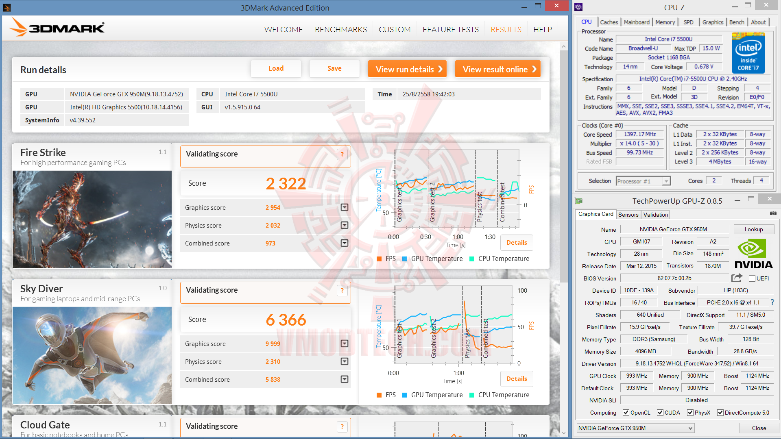Toggle the OpenCL checkbox
This screenshot has width=781, height=439.
[x=626, y=413]
